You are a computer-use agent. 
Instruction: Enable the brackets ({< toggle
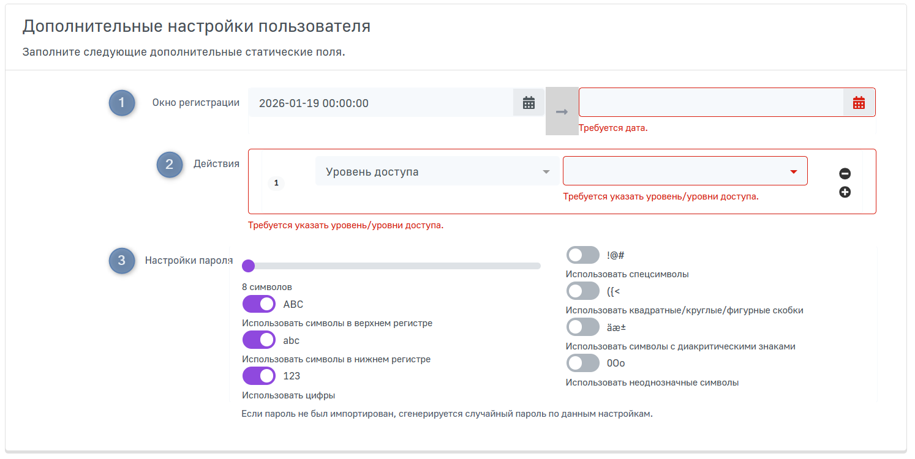coord(582,291)
